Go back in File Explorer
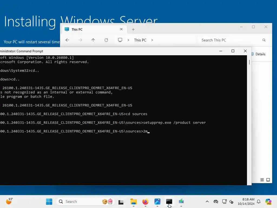Screen dimensions: 277x208 [67, 40]
